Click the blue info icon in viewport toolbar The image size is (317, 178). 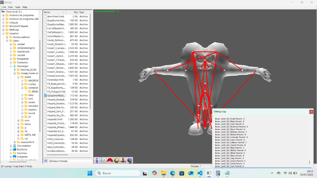pos(97,161)
